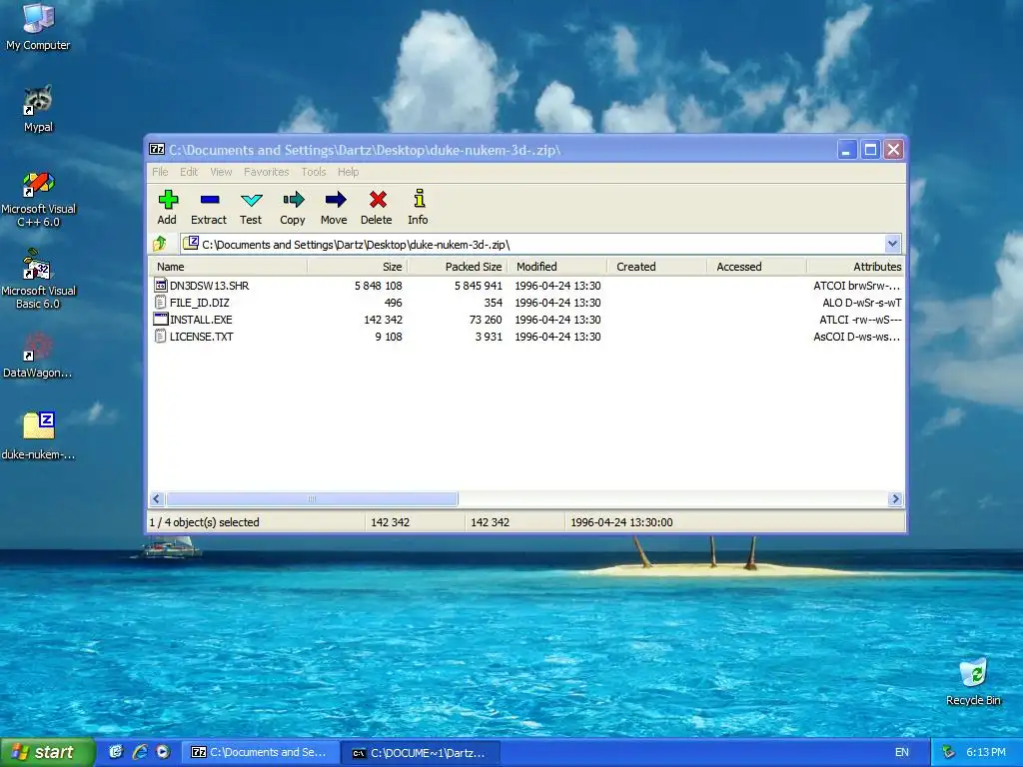Click packed size value 73 260

click(486, 319)
